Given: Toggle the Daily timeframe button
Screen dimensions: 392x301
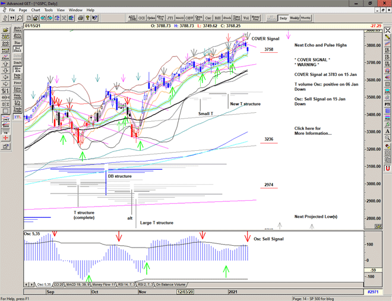Looking at the screenshot, I should click(283, 18).
